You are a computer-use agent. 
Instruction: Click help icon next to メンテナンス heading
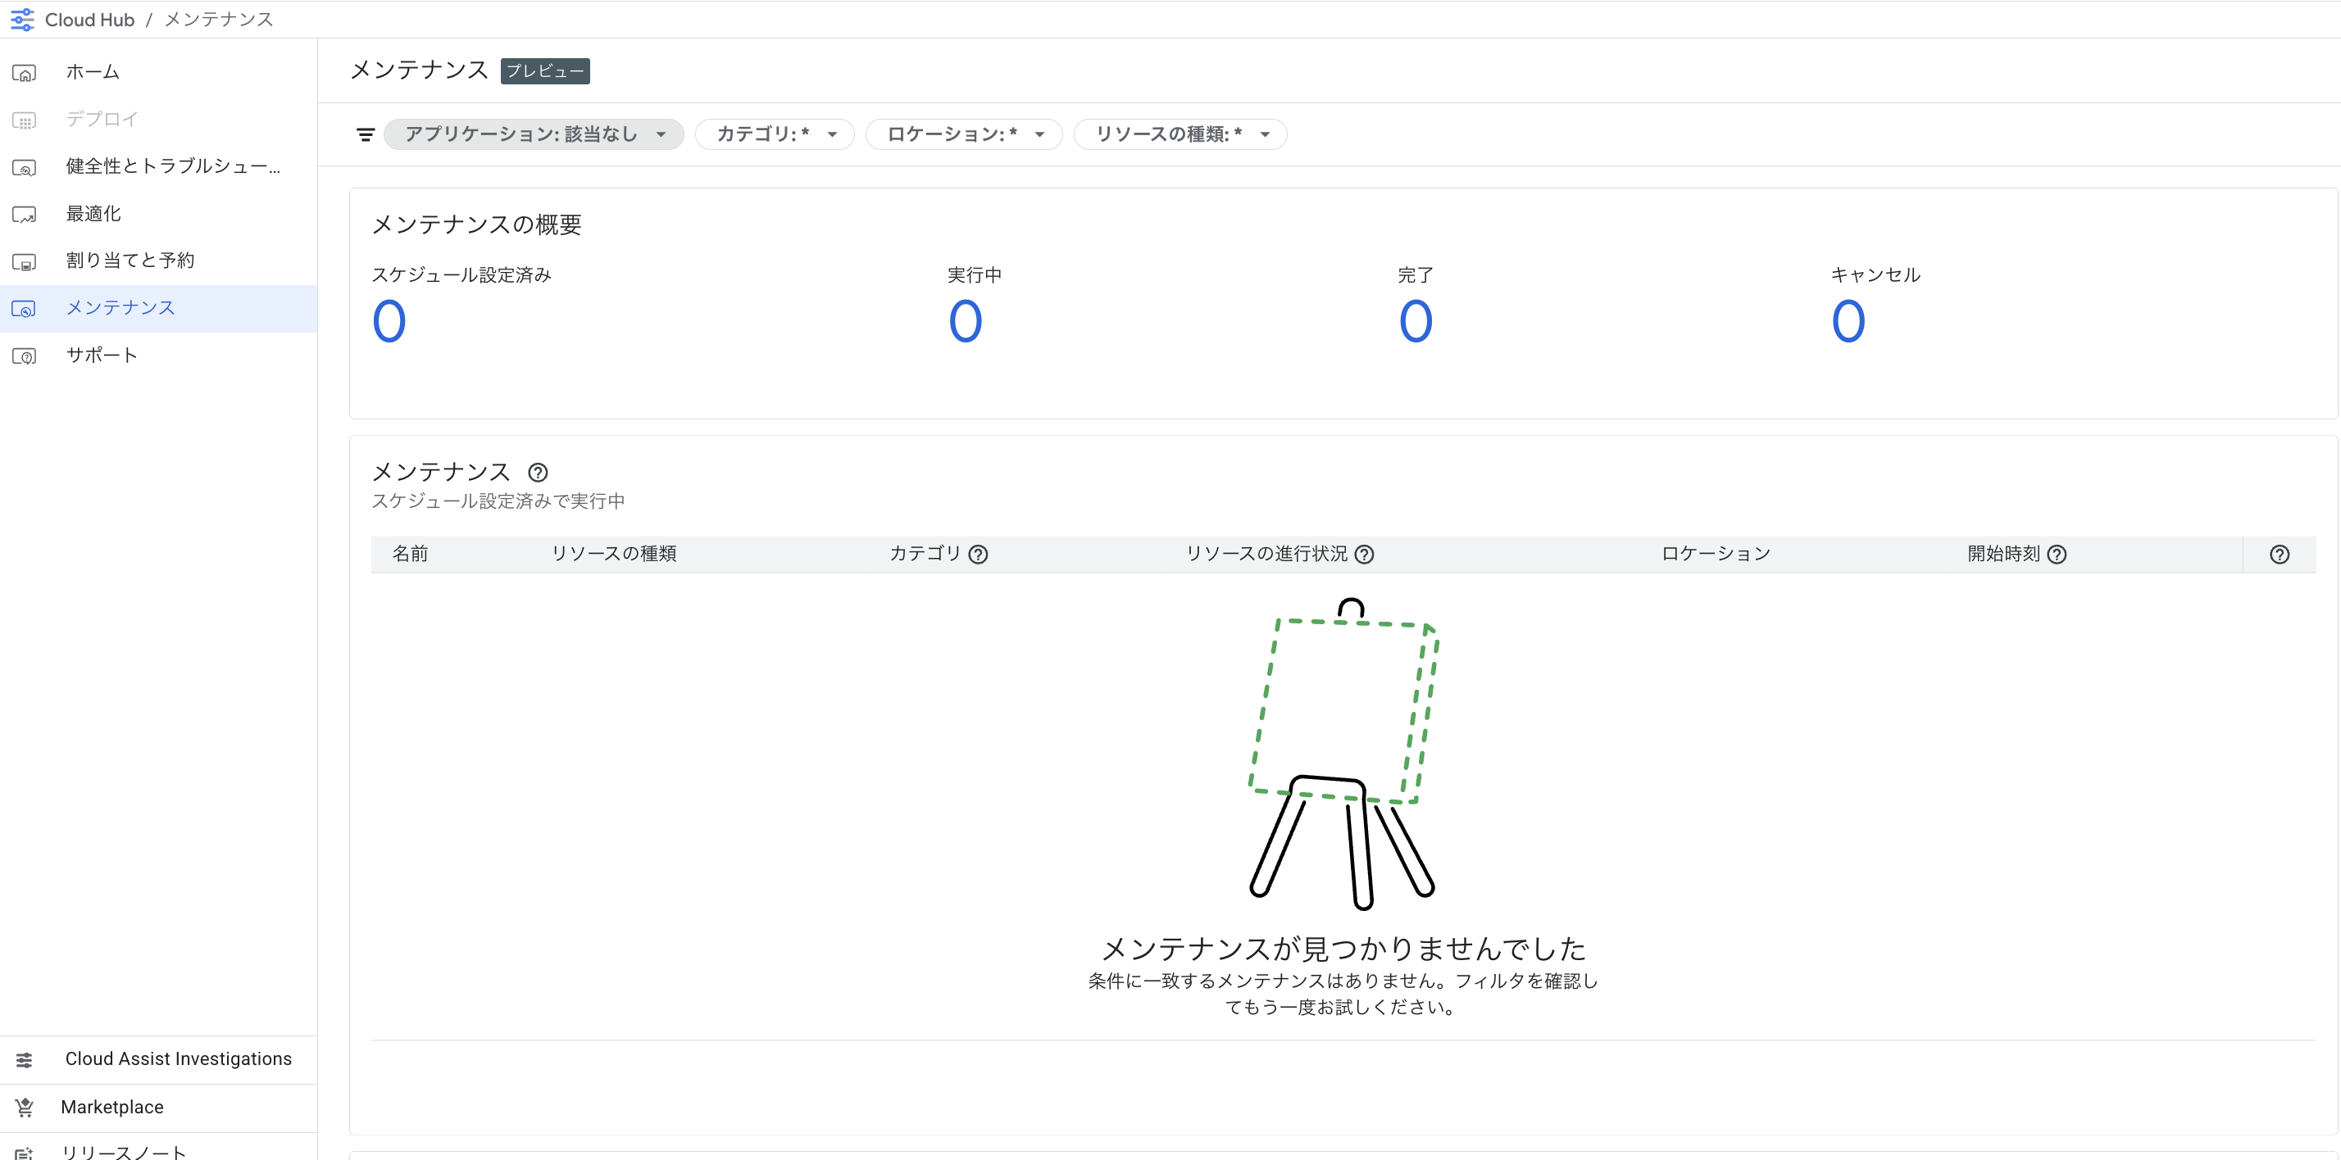[538, 473]
